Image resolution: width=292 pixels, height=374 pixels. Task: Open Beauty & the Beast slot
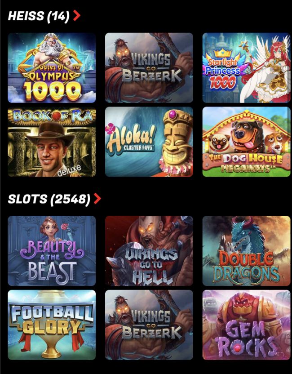52,251
